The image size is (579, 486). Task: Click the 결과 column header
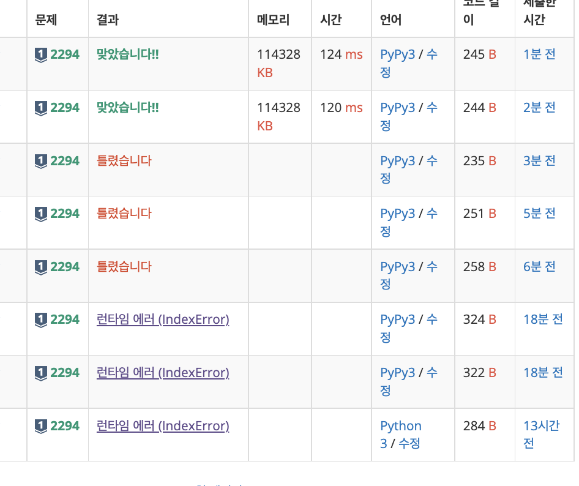[x=108, y=20]
